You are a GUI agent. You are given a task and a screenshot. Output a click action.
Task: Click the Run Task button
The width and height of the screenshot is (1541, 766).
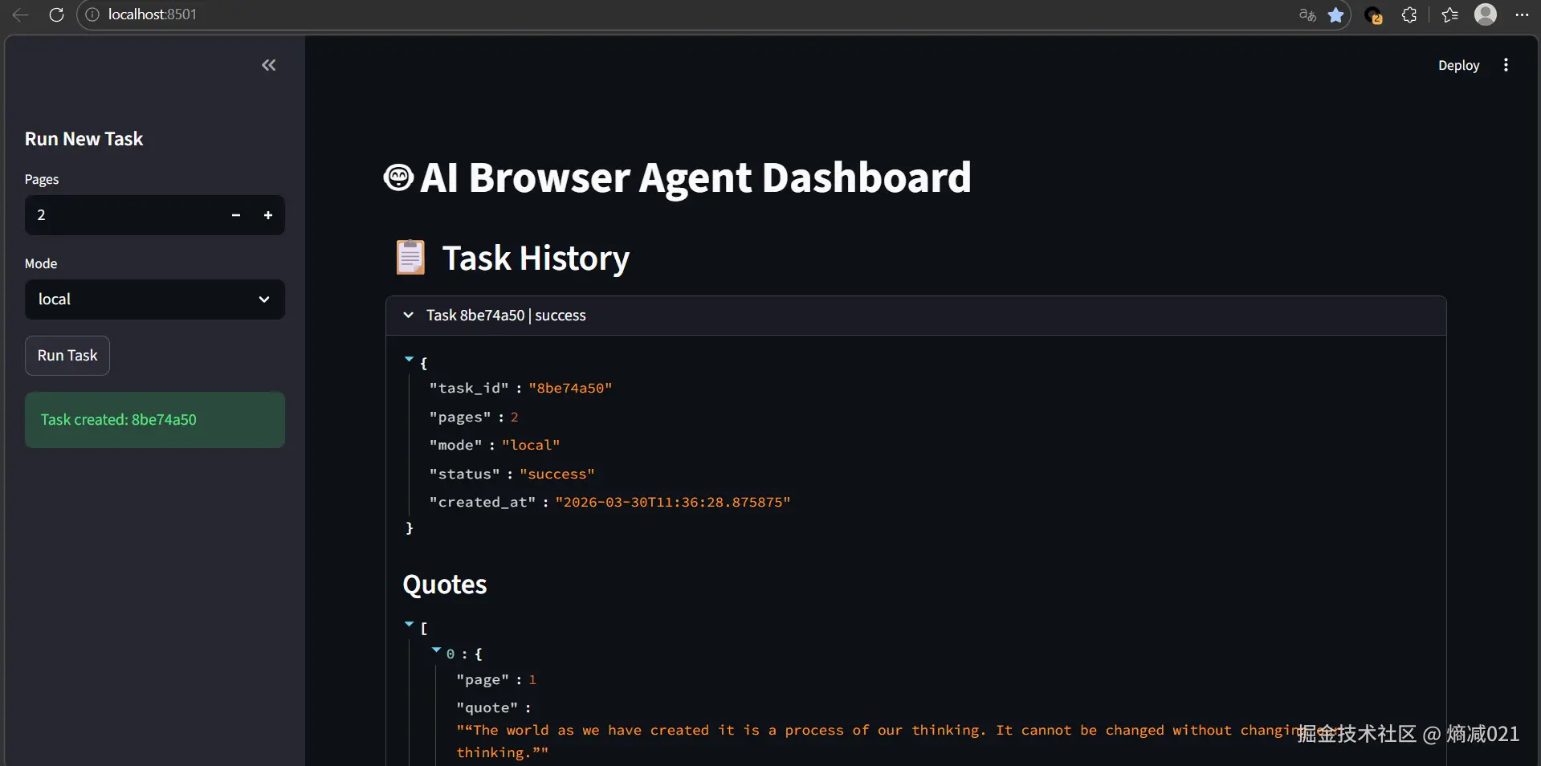coord(67,356)
